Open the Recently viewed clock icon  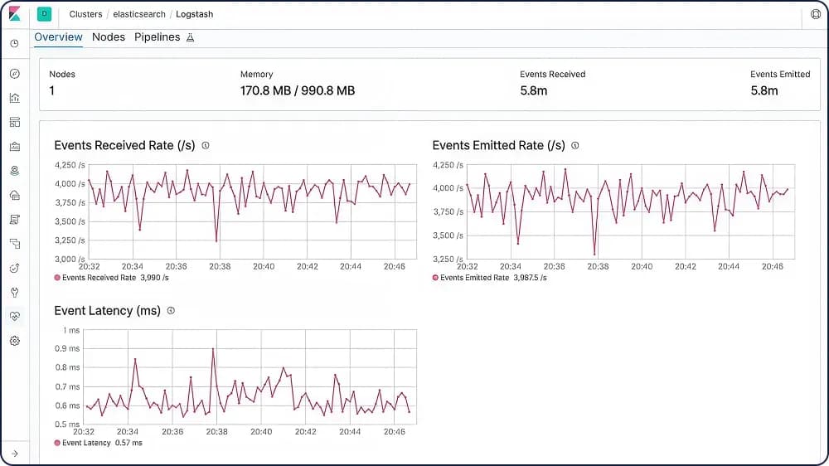[14, 43]
